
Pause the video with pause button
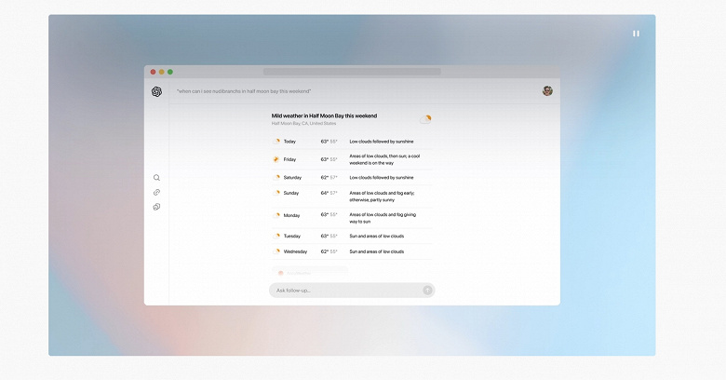(x=636, y=34)
